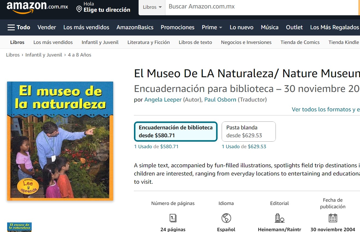Open Literatura y Ficción subnav tab

tap(149, 42)
